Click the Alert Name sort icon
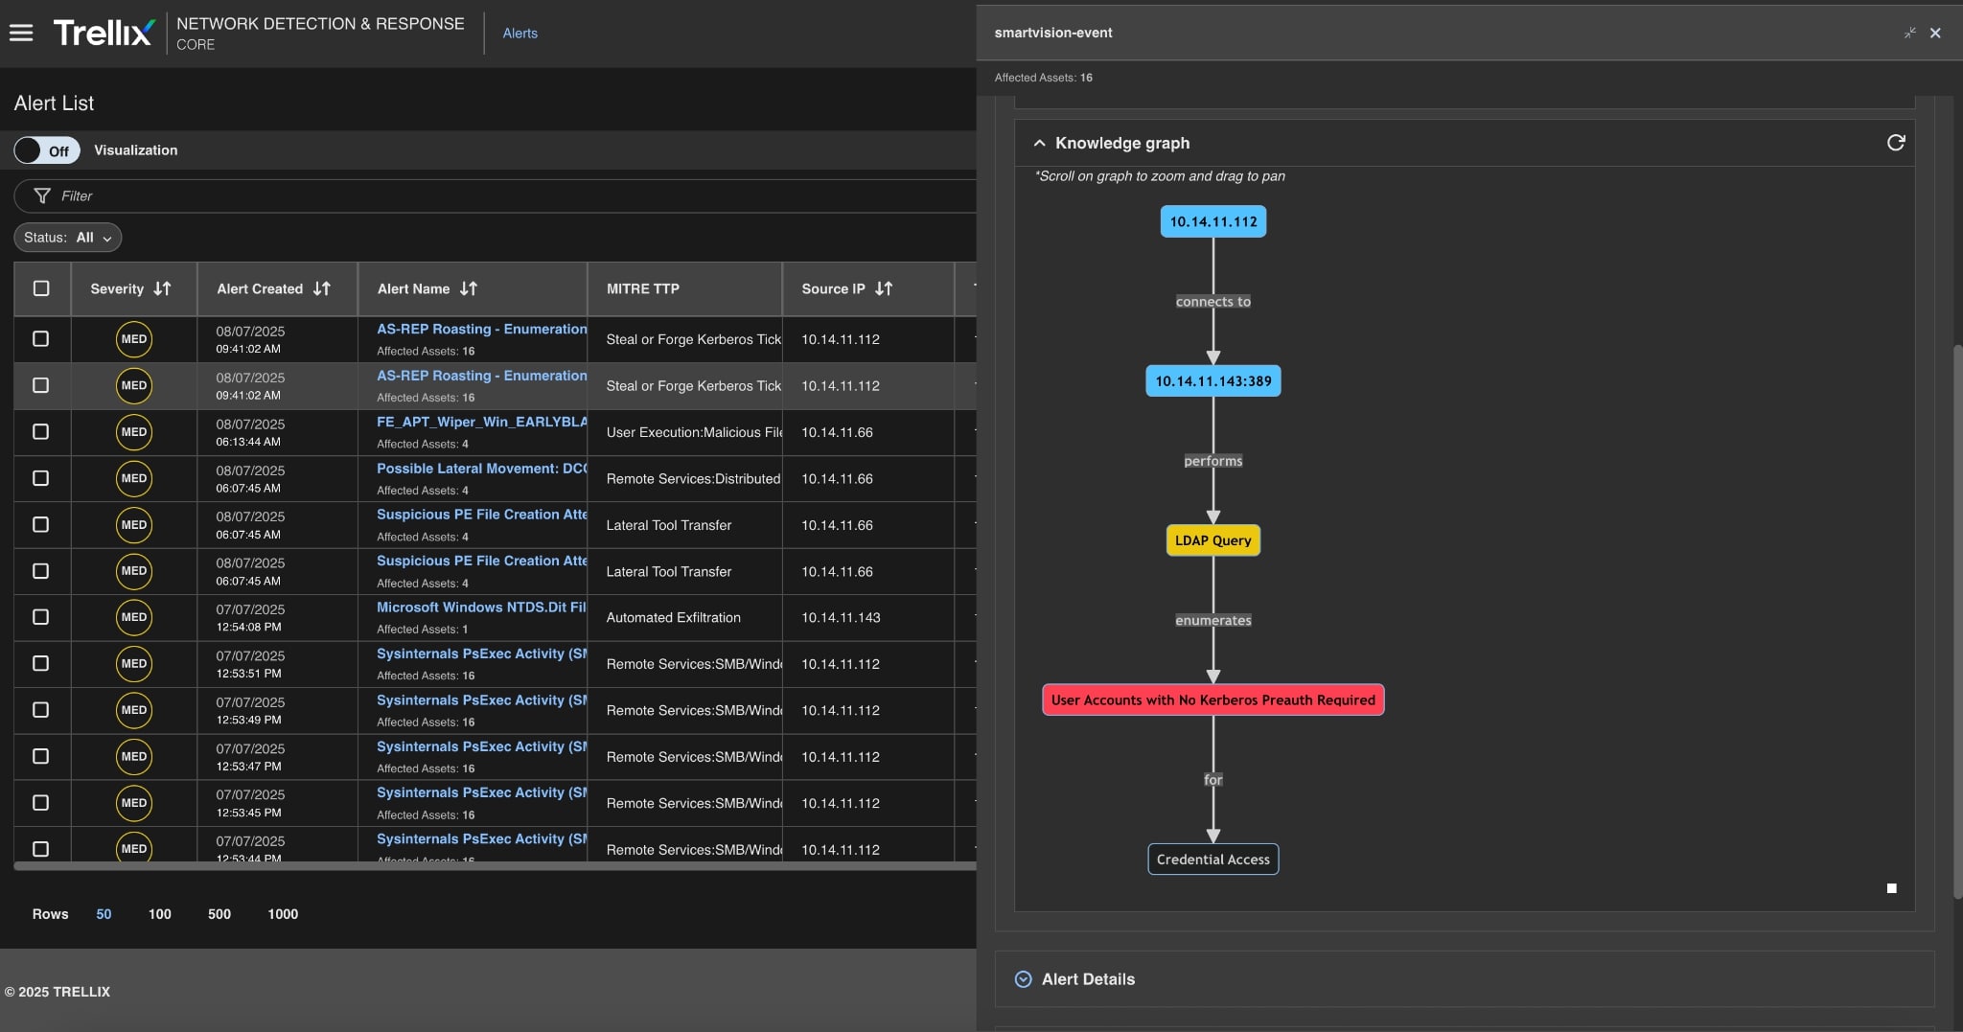Image resolution: width=1963 pixels, height=1032 pixels. tap(469, 288)
